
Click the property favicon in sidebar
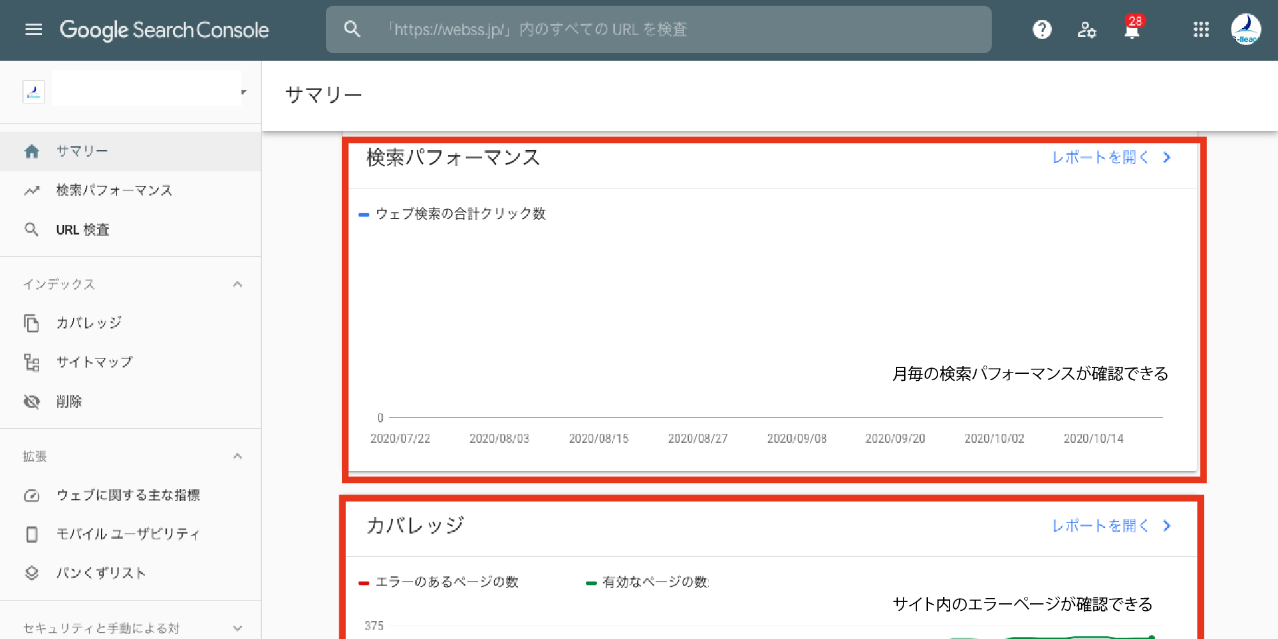(x=33, y=92)
